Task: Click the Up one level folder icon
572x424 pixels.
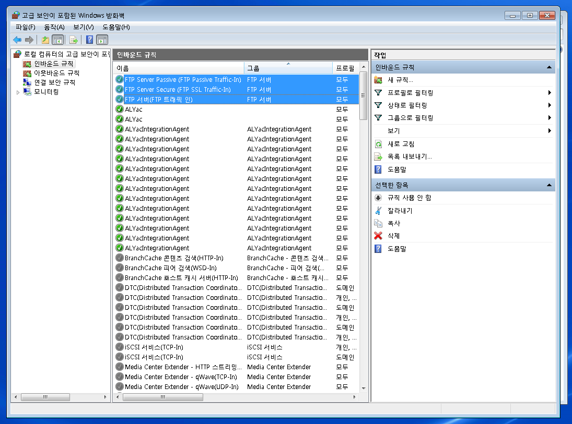Action: [x=45, y=40]
